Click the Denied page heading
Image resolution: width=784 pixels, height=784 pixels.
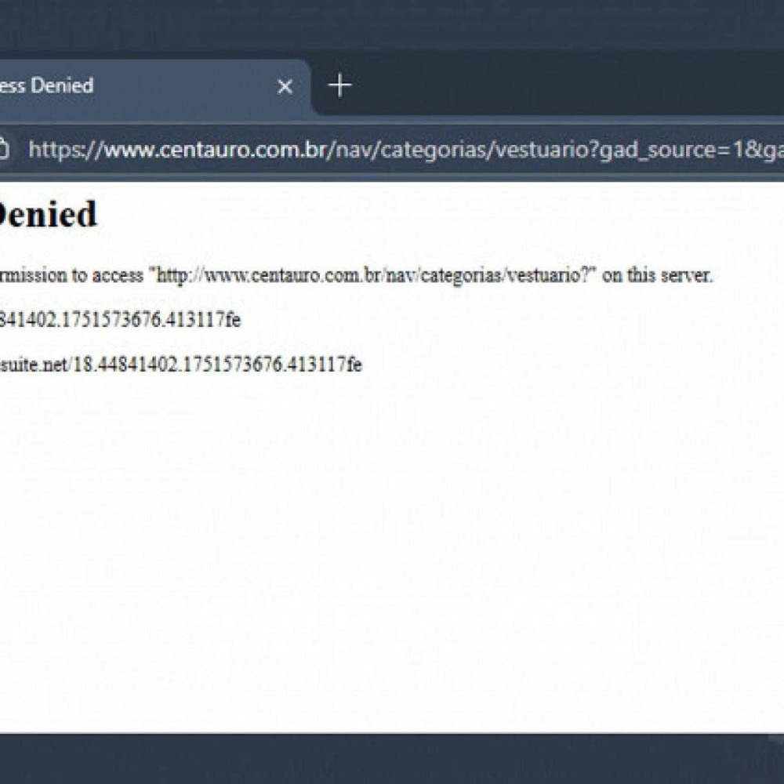(48, 214)
